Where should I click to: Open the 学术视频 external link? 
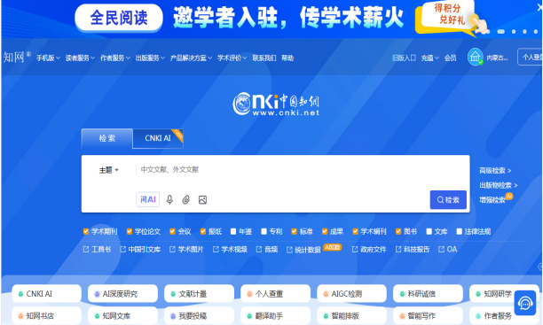tap(230, 249)
